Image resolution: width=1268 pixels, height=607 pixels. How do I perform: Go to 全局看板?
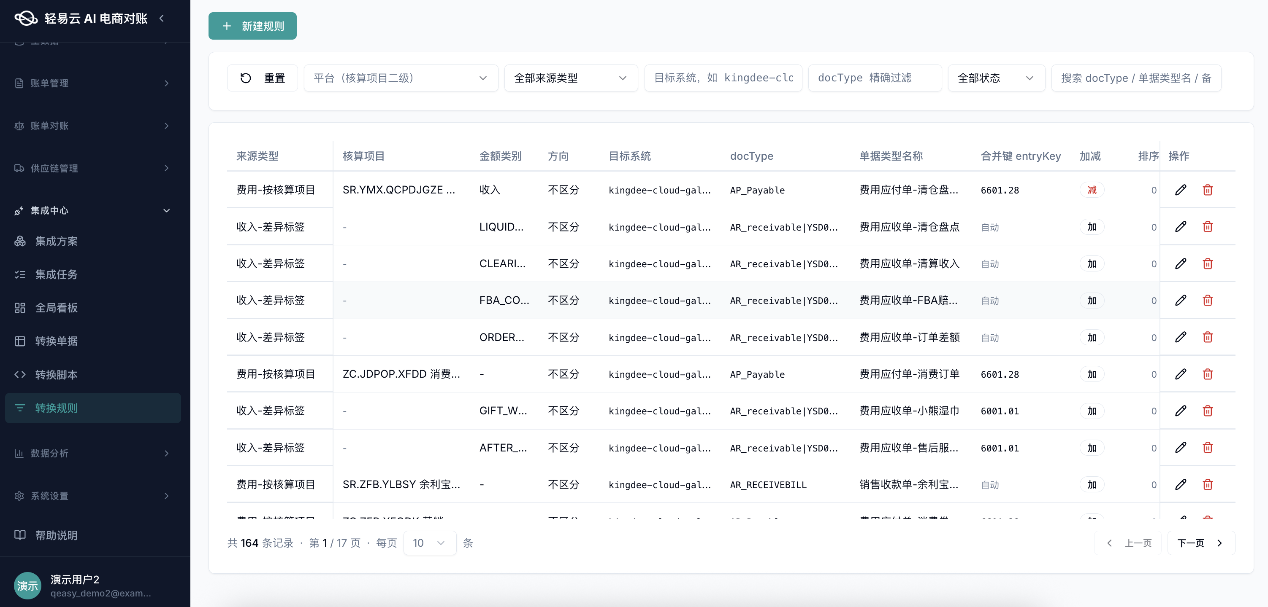pos(92,308)
